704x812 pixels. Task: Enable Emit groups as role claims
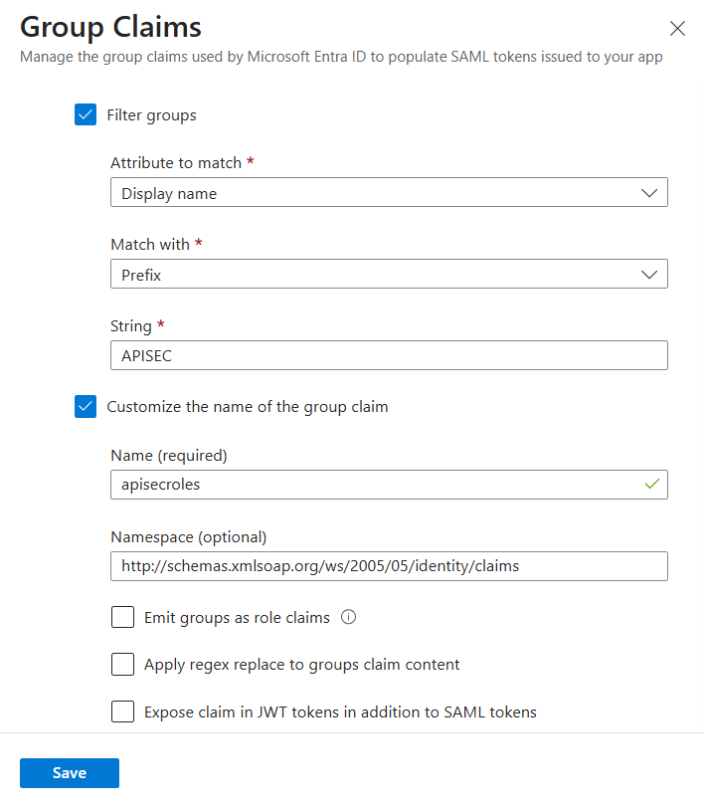tap(122, 617)
